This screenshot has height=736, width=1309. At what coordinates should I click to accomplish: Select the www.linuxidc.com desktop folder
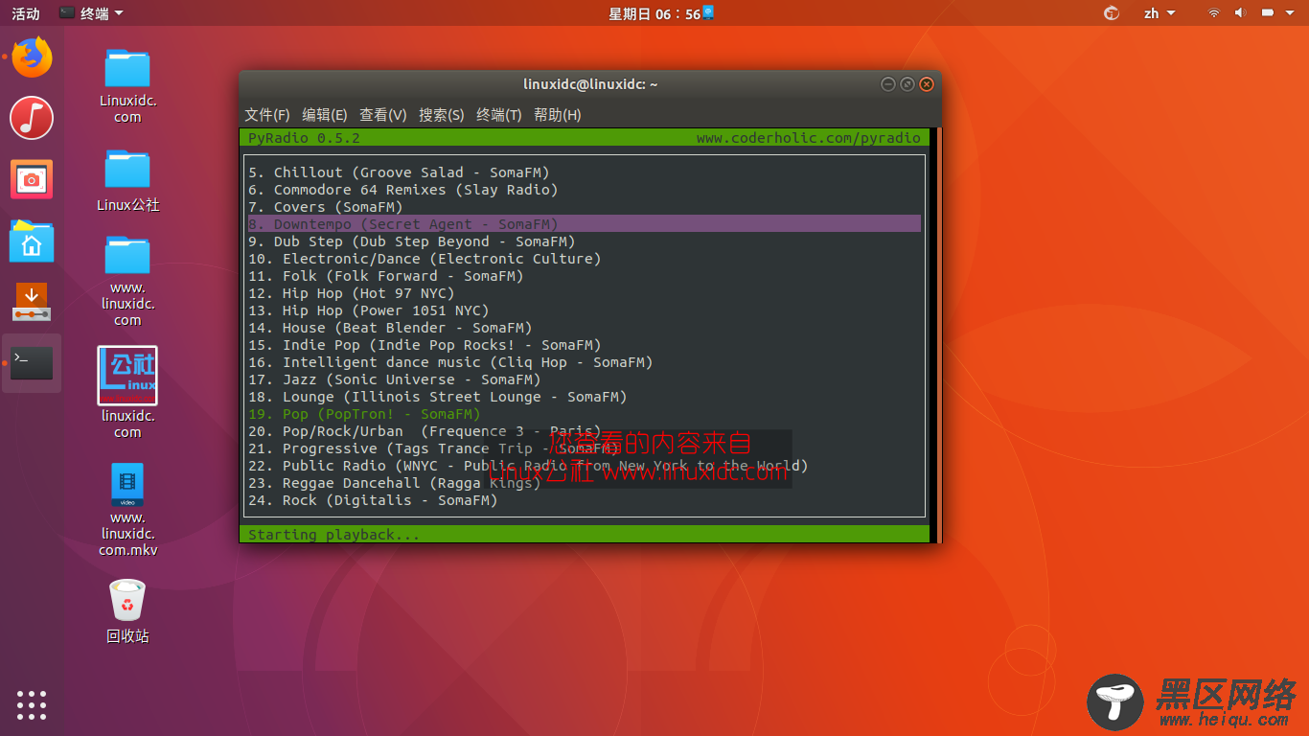point(127,281)
